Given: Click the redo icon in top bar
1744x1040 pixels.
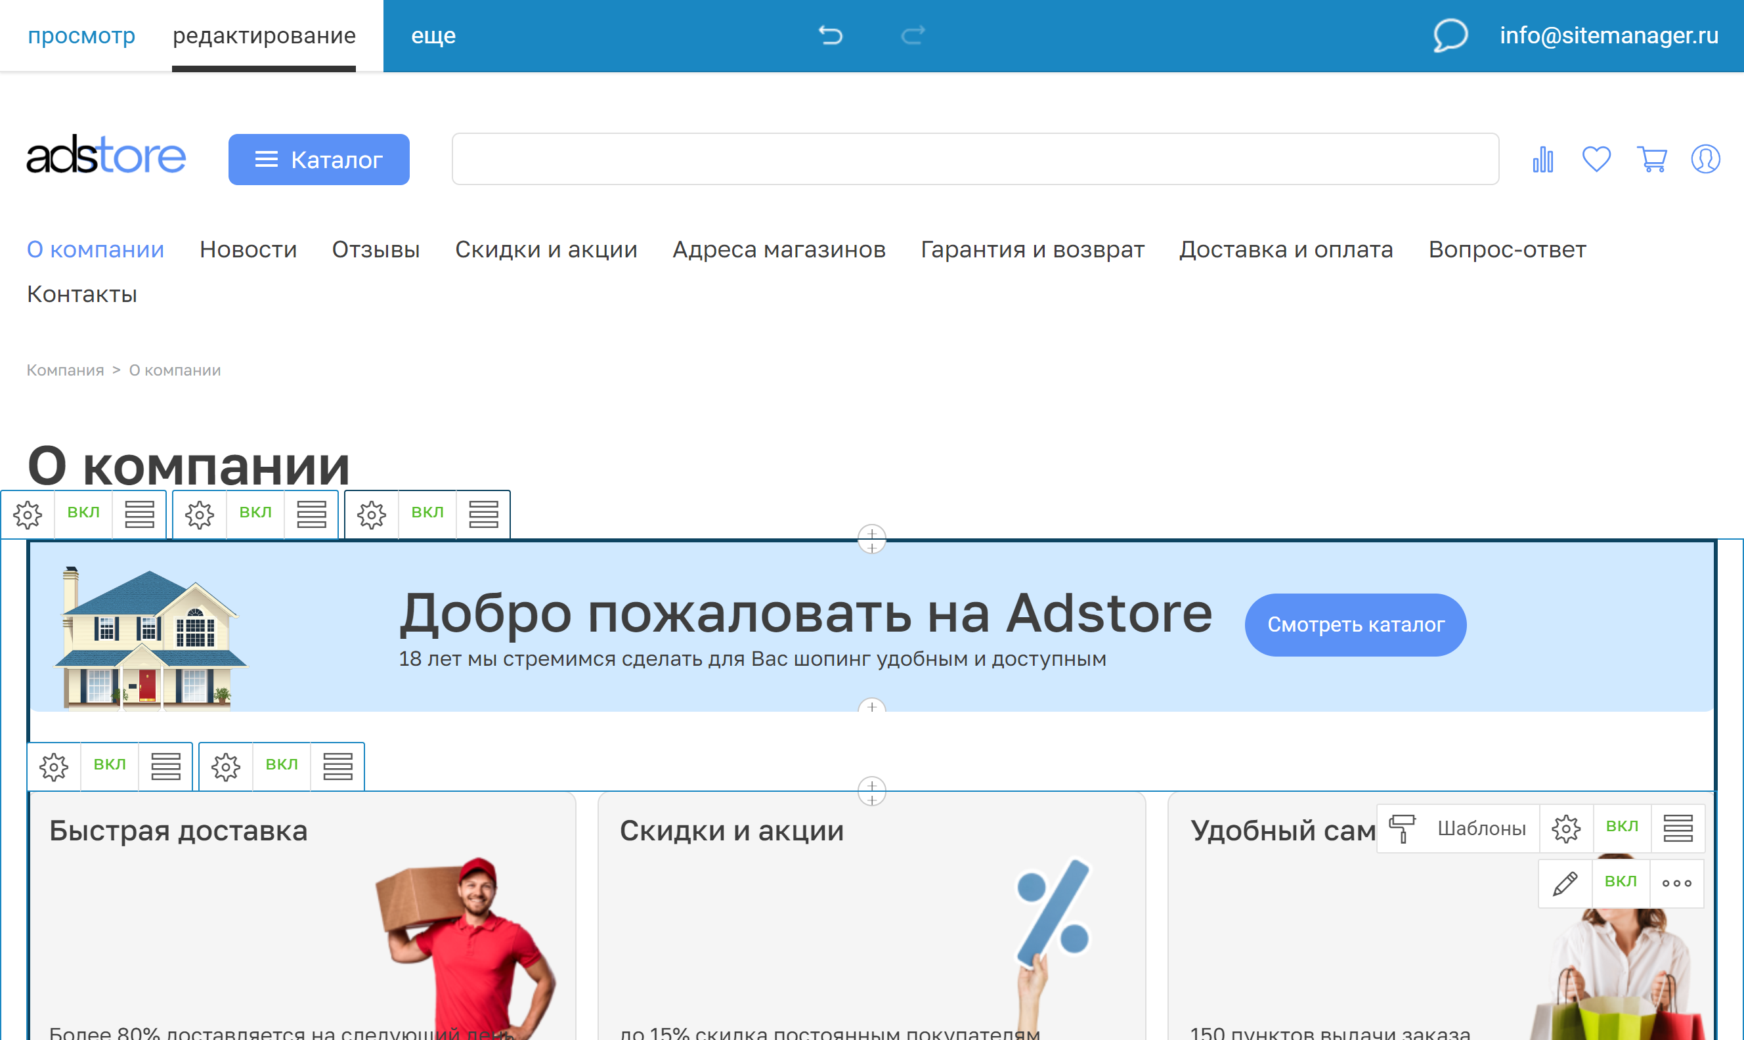Looking at the screenshot, I should tap(912, 34).
